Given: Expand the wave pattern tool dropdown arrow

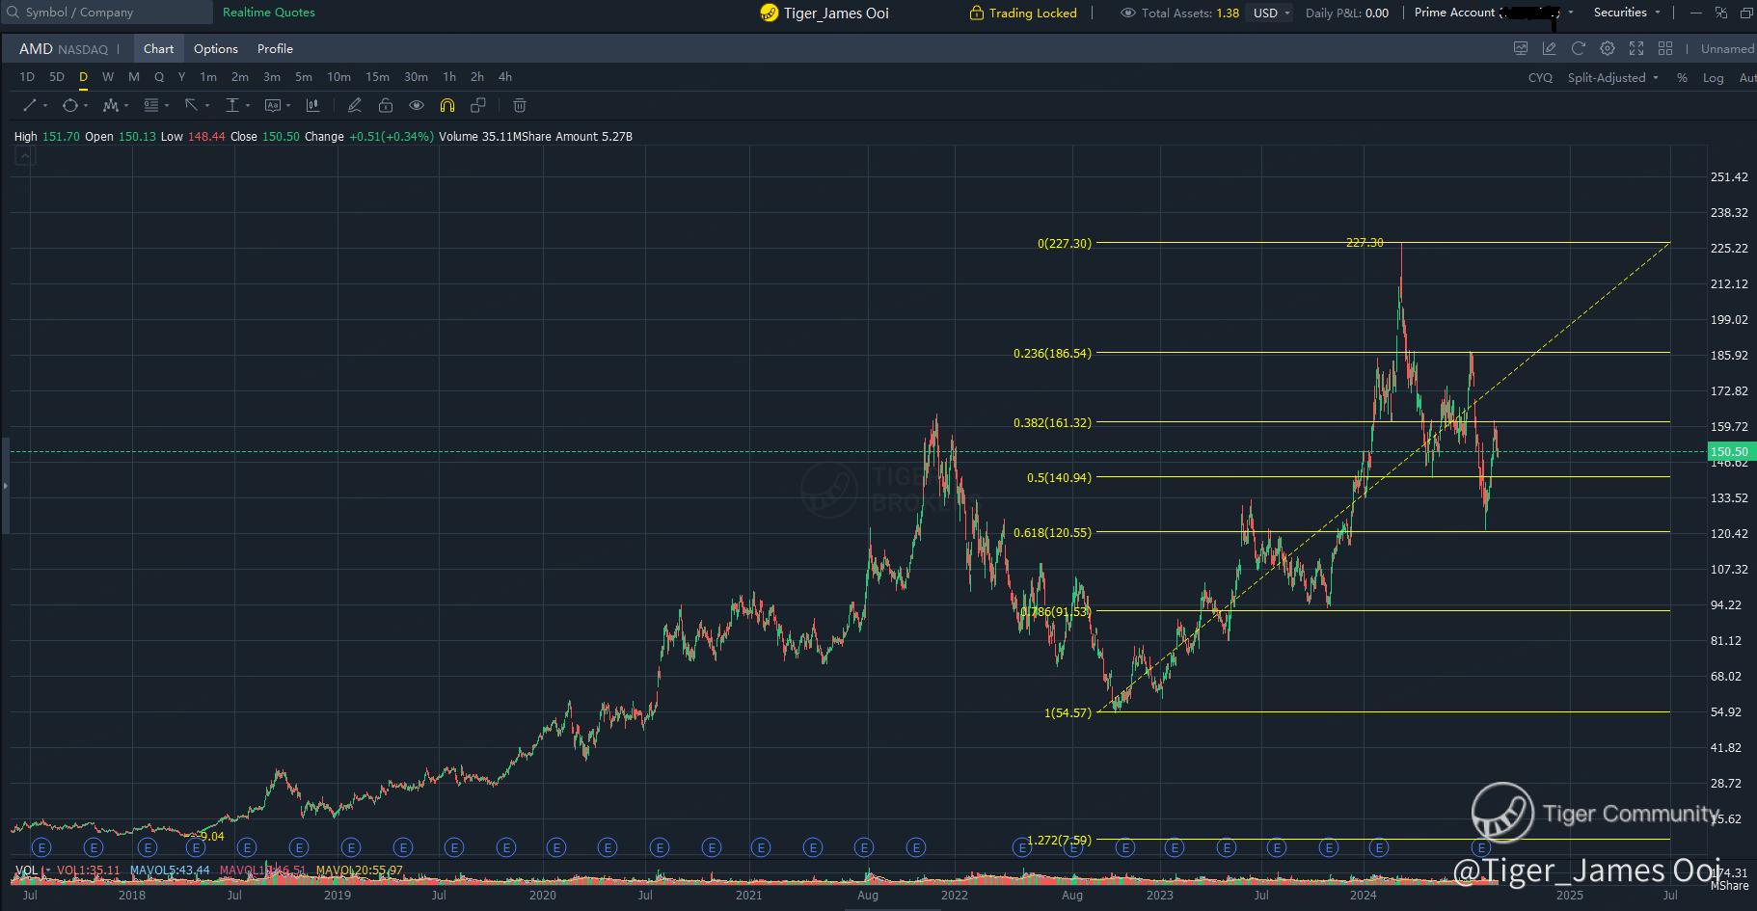Looking at the screenshot, I should coord(126,106).
